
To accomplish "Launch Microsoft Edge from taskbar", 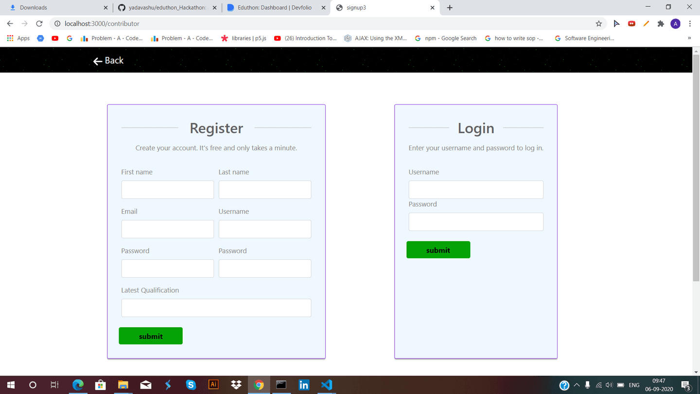I will 78,385.
